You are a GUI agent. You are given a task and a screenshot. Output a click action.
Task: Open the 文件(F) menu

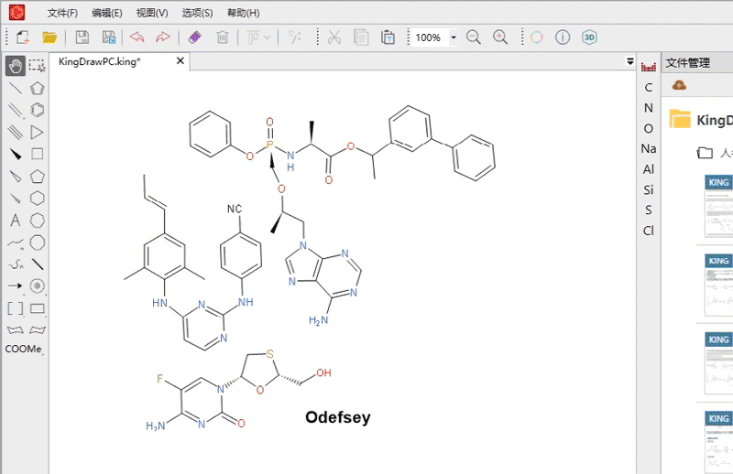pyautogui.click(x=62, y=13)
